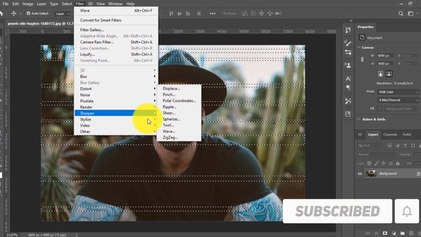The height and width of the screenshot is (237, 421).
Task: Collapse the Rulers & Grids section
Action: (x=359, y=119)
